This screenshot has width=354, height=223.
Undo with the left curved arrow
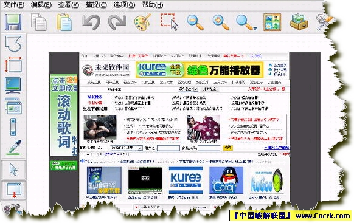tap(91, 22)
